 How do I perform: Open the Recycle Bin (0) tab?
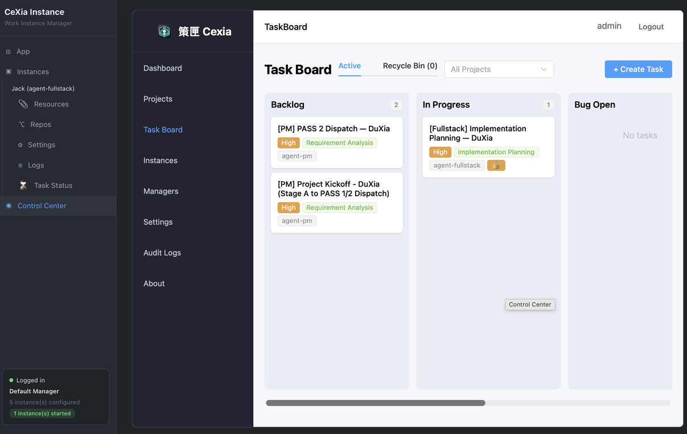coord(410,66)
